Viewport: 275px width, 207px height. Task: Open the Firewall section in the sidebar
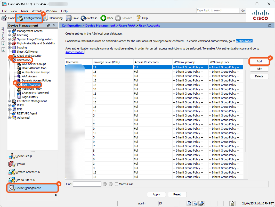pos(20,164)
